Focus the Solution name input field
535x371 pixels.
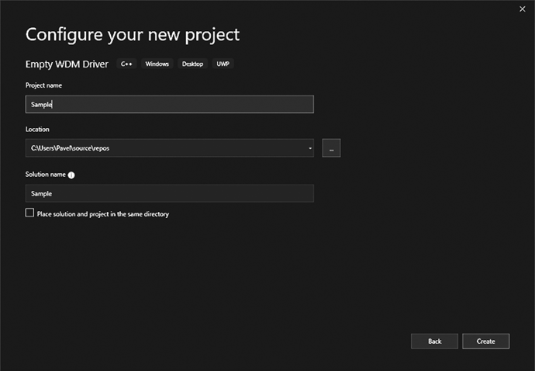[x=169, y=193]
